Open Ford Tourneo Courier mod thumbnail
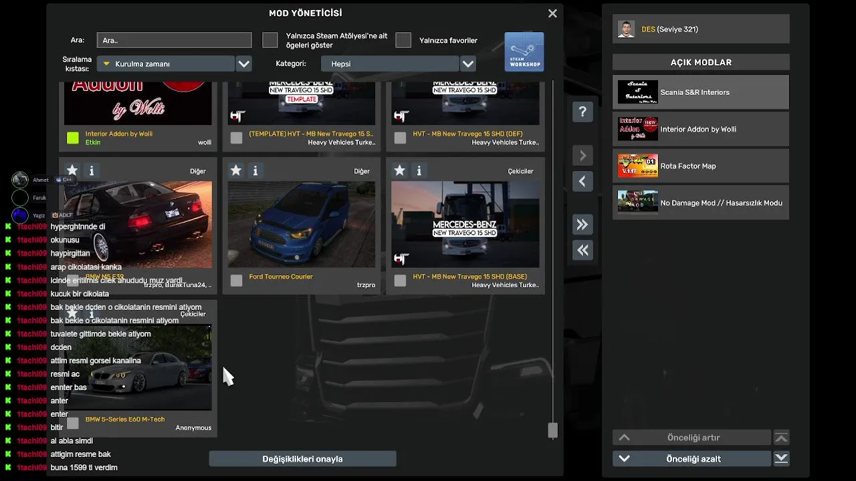Viewport: 856px width, 481px height. tap(302, 224)
